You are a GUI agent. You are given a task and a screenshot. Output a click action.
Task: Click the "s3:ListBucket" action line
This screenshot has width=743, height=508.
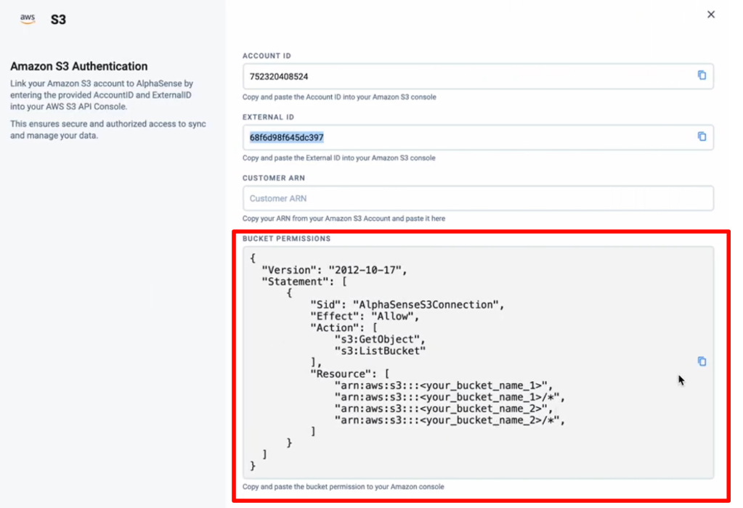380,351
